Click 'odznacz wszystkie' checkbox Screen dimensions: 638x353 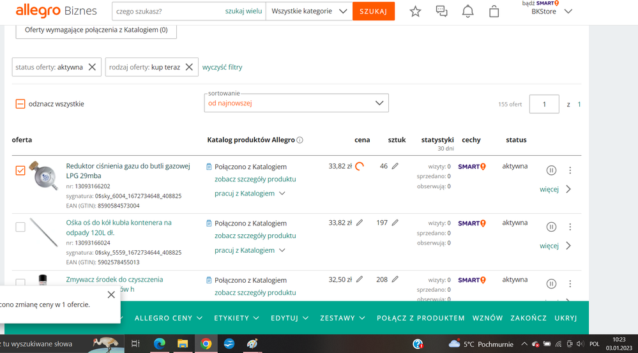(x=20, y=103)
